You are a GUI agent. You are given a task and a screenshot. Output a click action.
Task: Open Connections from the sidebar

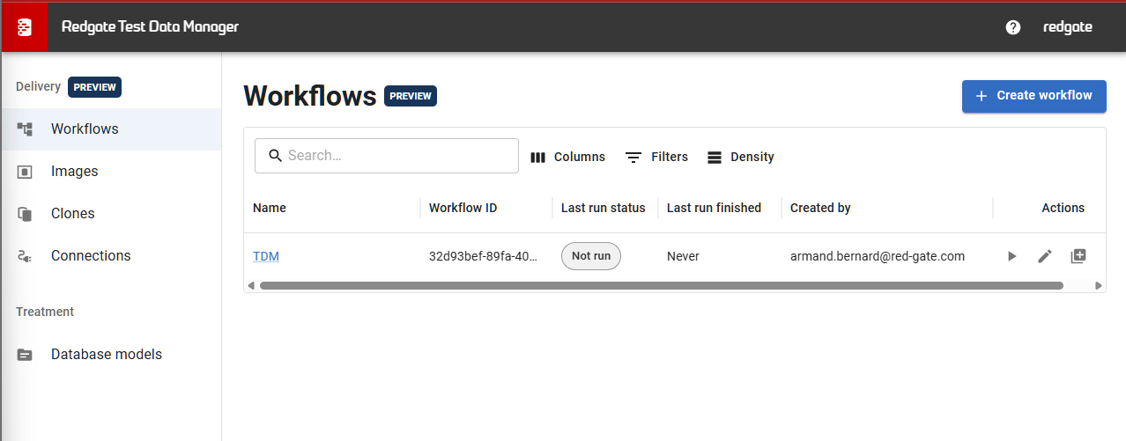tap(90, 256)
